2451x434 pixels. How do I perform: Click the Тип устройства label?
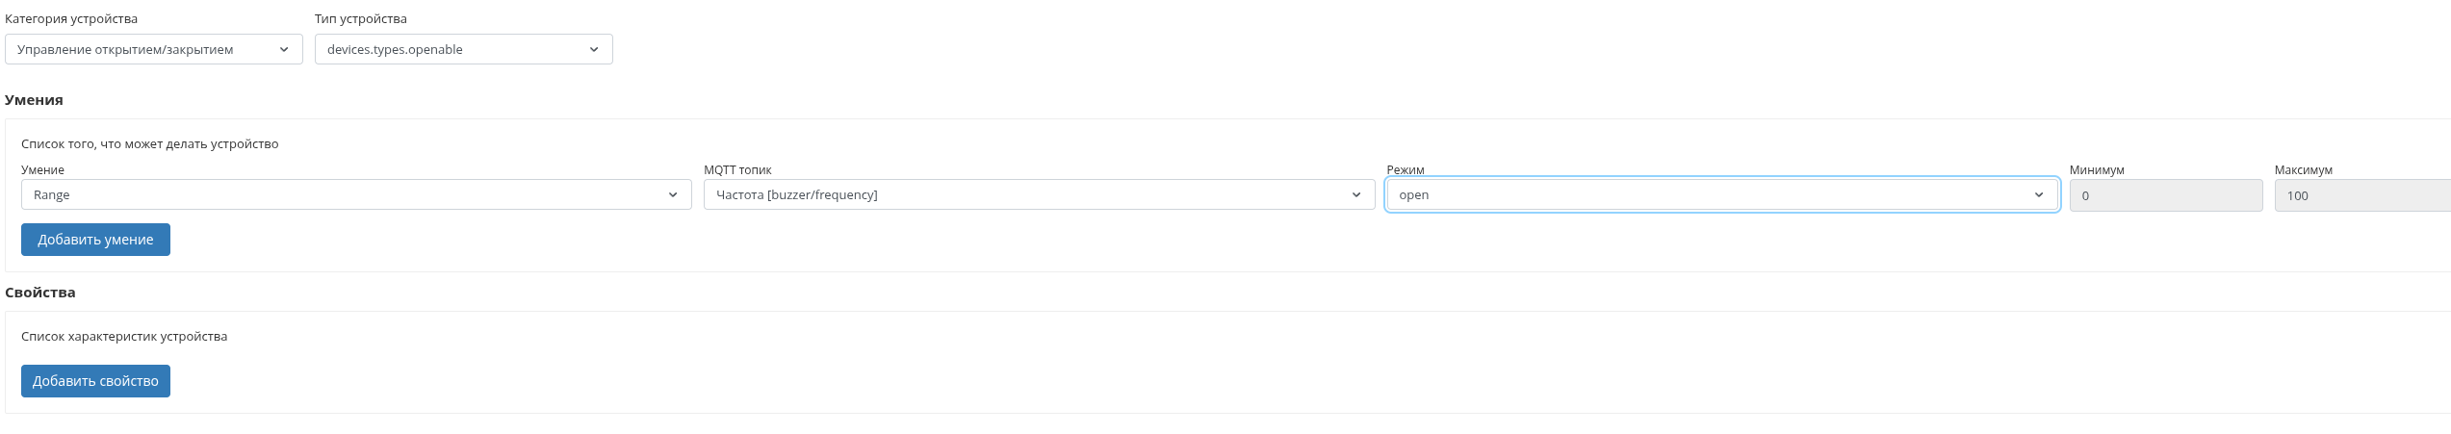(x=361, y=18)
